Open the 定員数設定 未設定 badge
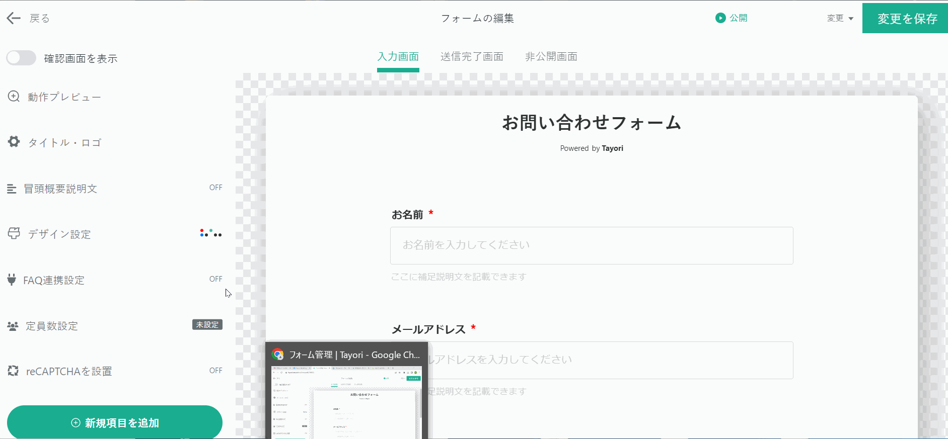The width and height of the screenshot is (948, 439). pos(207,325)
